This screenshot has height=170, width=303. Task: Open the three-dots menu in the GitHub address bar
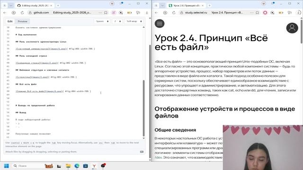100,13
